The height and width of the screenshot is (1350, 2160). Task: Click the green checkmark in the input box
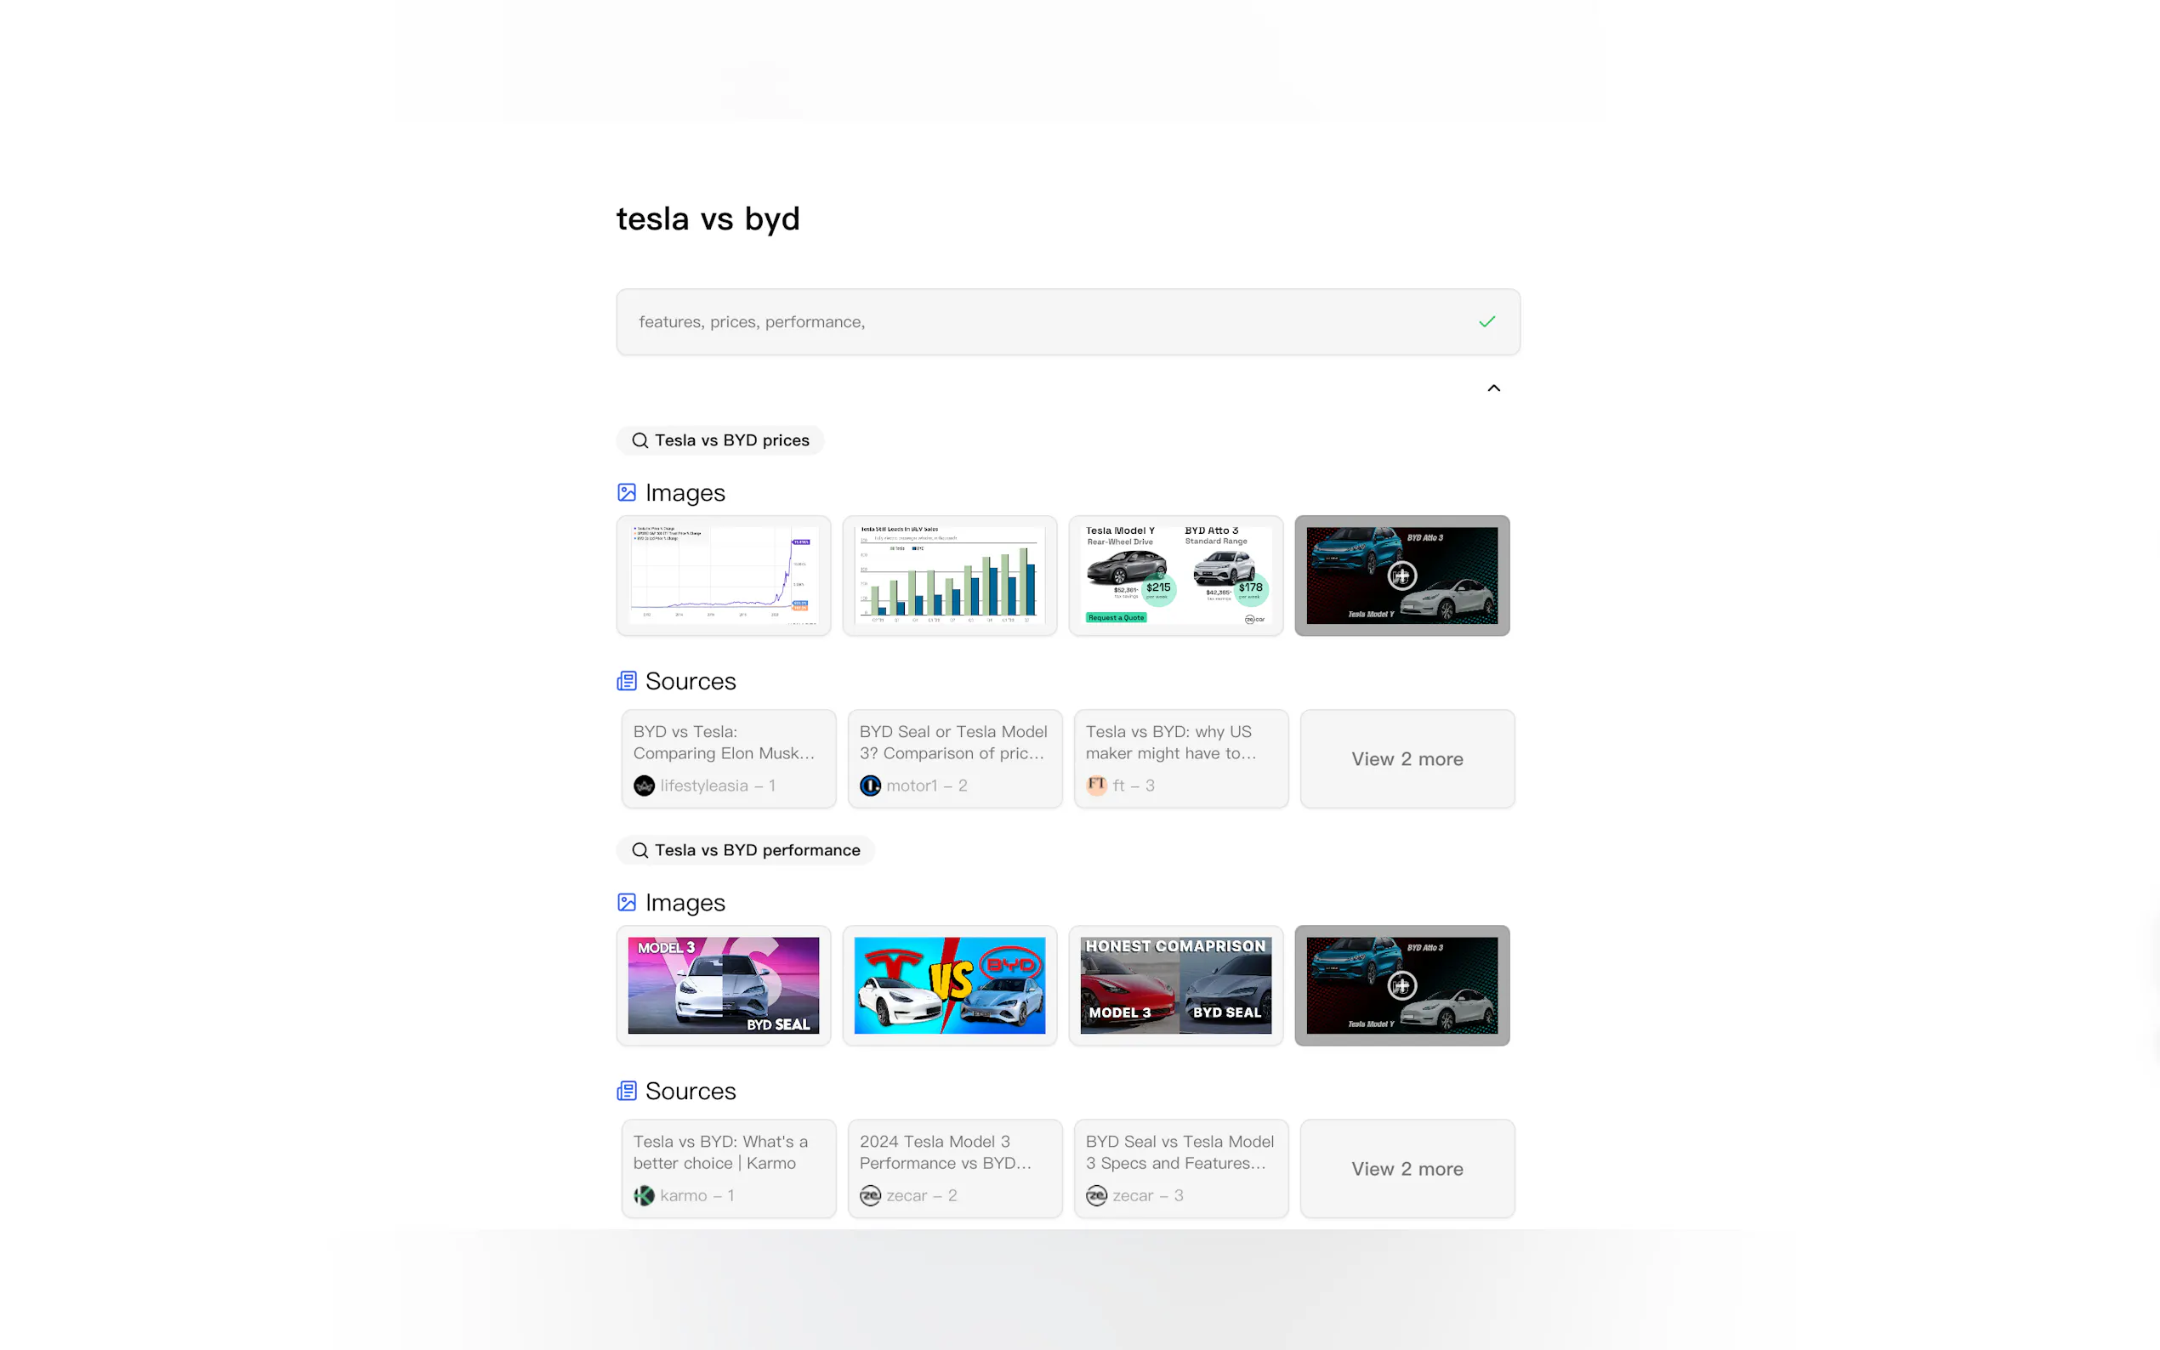pos(1486,321)
